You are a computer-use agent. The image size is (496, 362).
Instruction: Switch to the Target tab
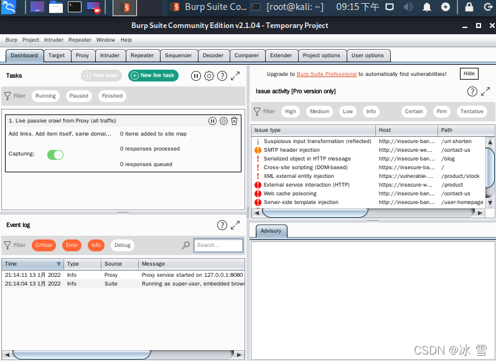pyautogui.click(x=57, y=55)
